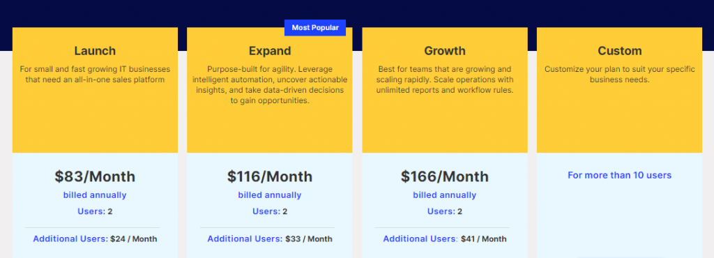Click Users: 2 in Growth plan
The height and width of the screenshot is (258, 714).
pos(445,211)
